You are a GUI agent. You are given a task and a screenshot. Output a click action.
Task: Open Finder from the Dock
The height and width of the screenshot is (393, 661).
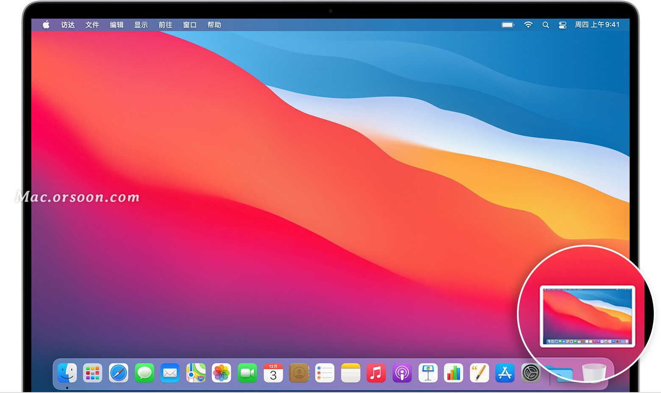point(67,373)
